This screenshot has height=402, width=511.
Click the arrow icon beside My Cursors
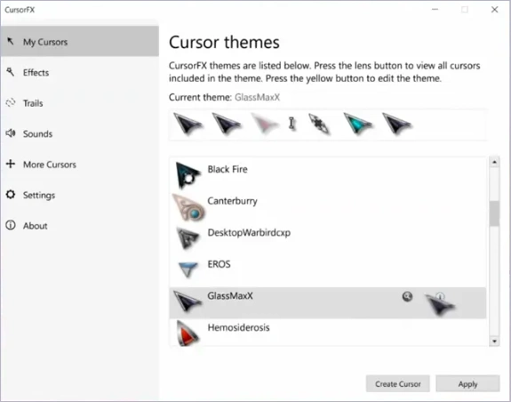coord(11,41)
